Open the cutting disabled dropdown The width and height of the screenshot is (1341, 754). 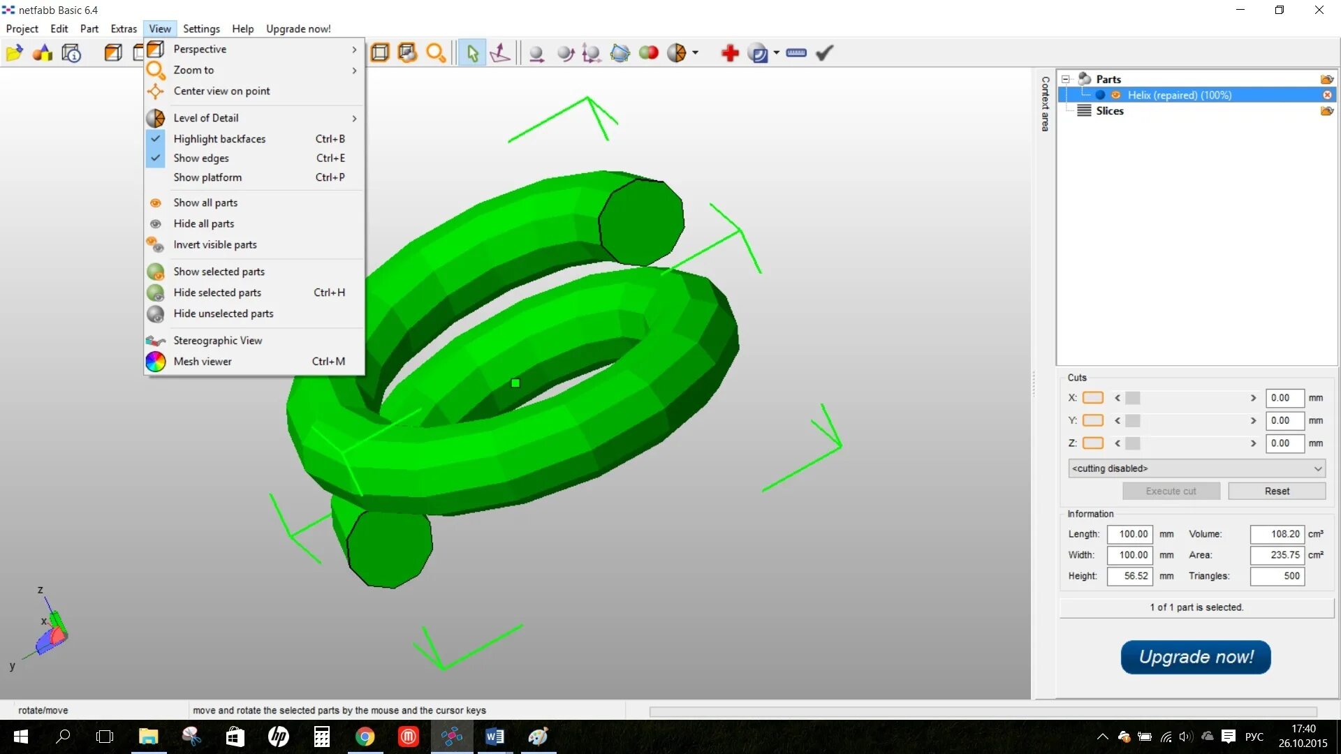tap(1196, 468)
